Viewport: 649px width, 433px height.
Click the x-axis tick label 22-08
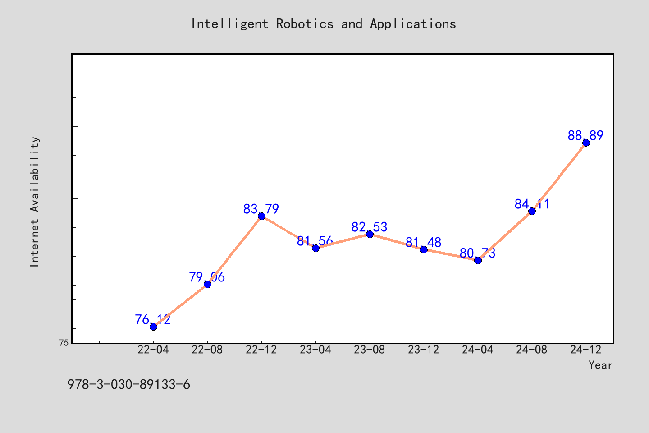[207, 350]
